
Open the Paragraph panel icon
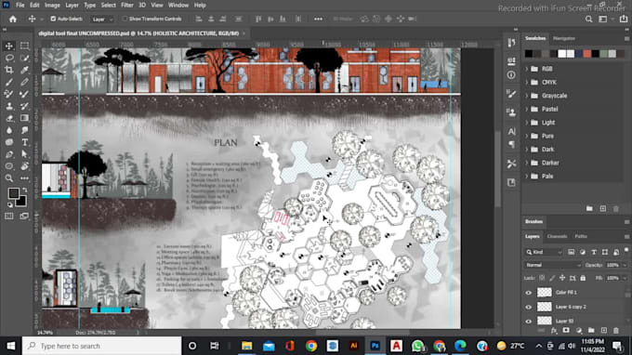(511, 144)
